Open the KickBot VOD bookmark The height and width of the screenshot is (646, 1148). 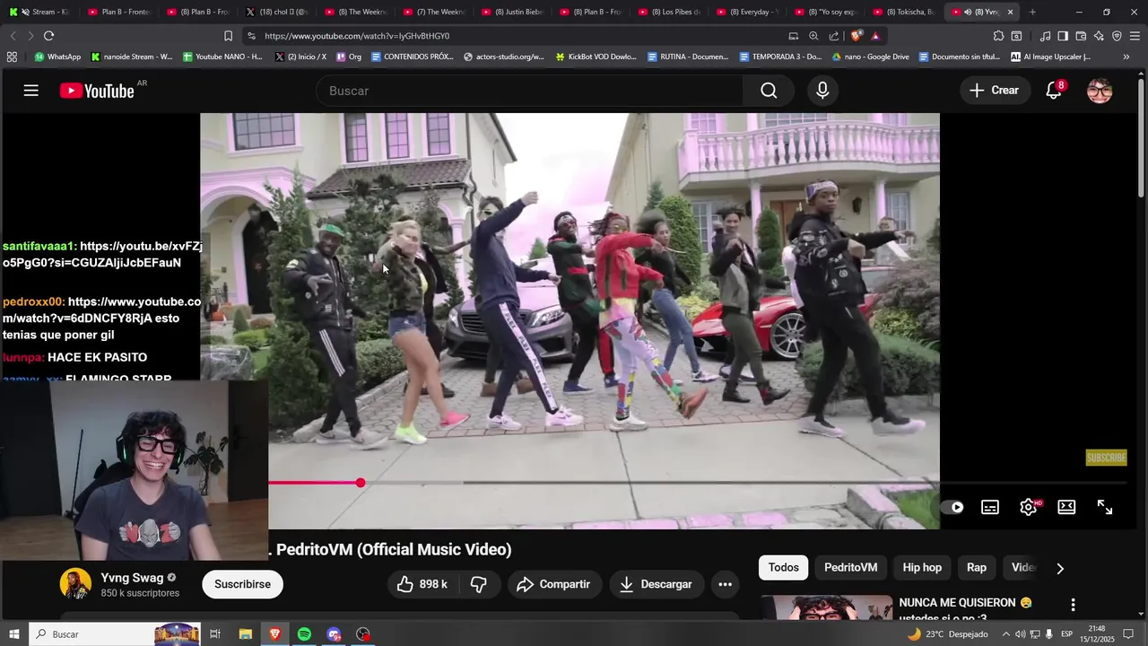pos(596,57)
